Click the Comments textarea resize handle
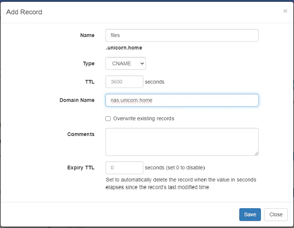 (x=256, y=153)
